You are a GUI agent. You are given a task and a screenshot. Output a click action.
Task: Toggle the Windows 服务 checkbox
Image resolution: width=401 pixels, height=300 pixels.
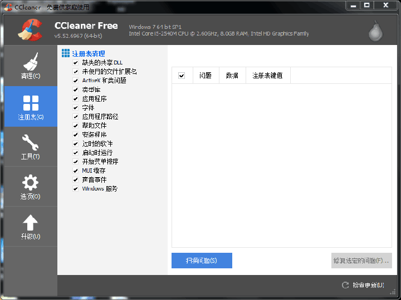(75, 189)
